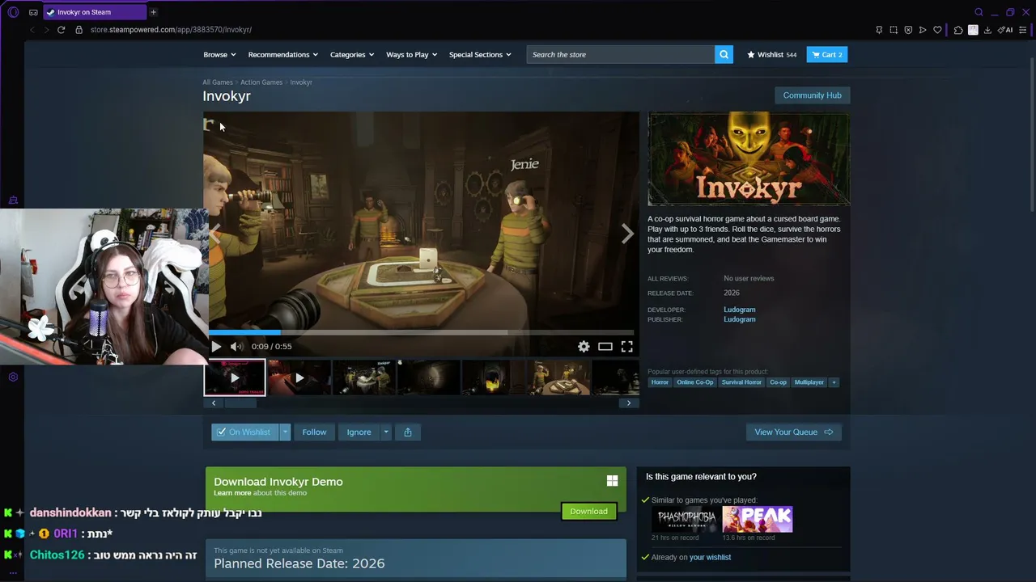Open your wishlist link

coord(710,557)
